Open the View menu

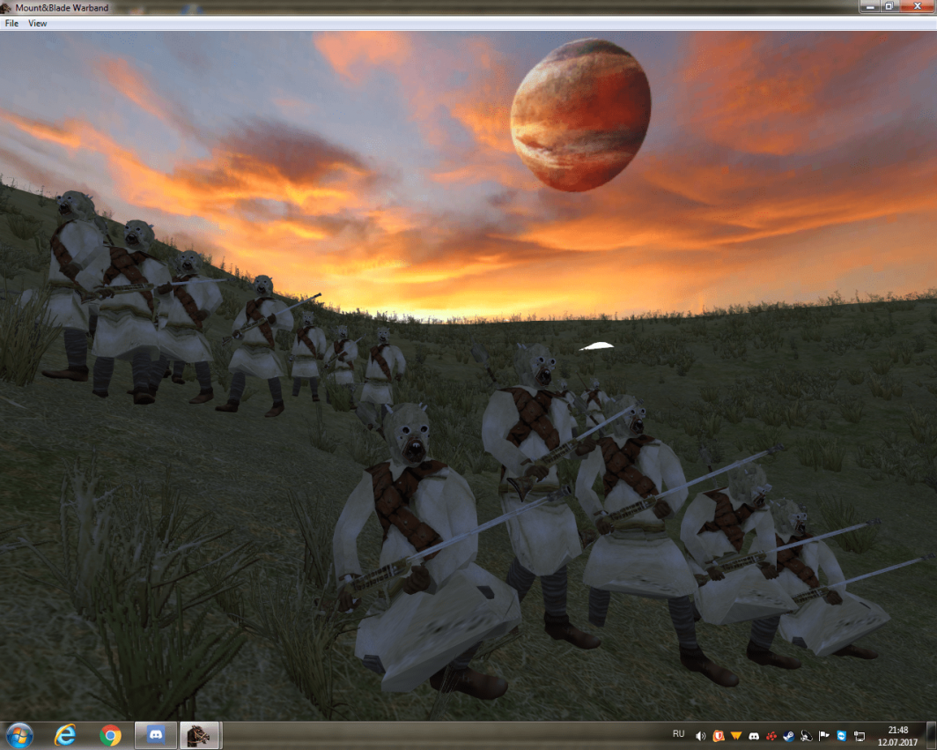[37, 23]
